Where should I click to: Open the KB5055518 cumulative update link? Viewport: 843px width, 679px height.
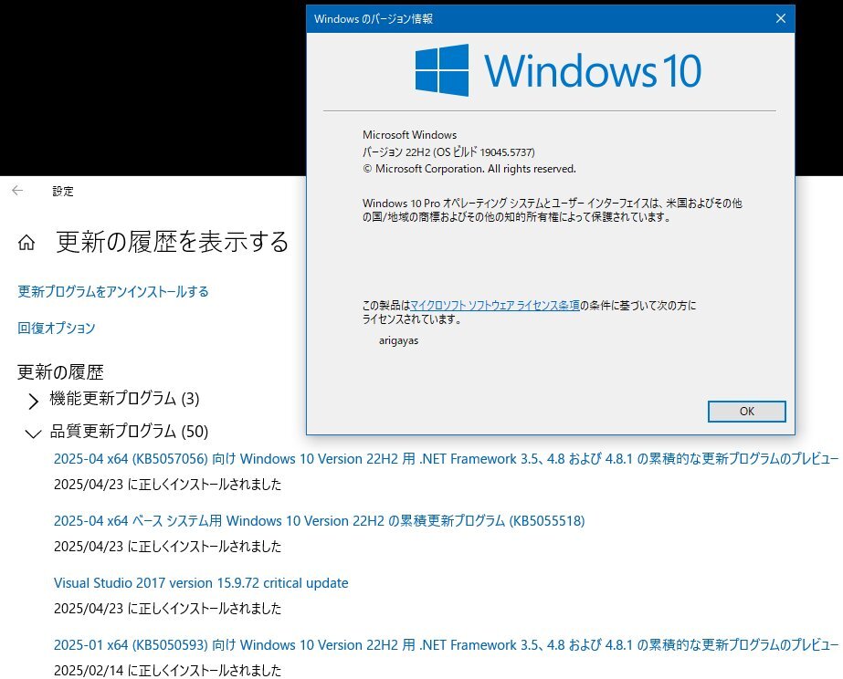pos(320,520)
